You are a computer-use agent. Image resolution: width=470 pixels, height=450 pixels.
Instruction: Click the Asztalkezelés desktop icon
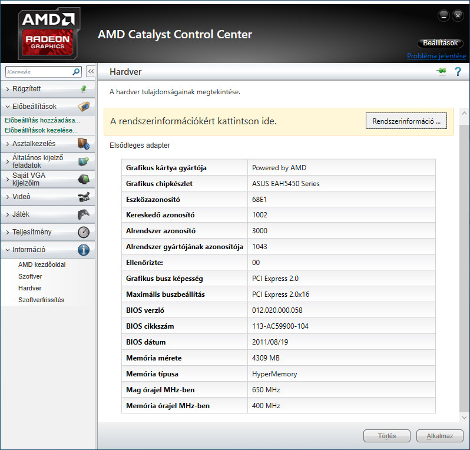pos(84,144)
